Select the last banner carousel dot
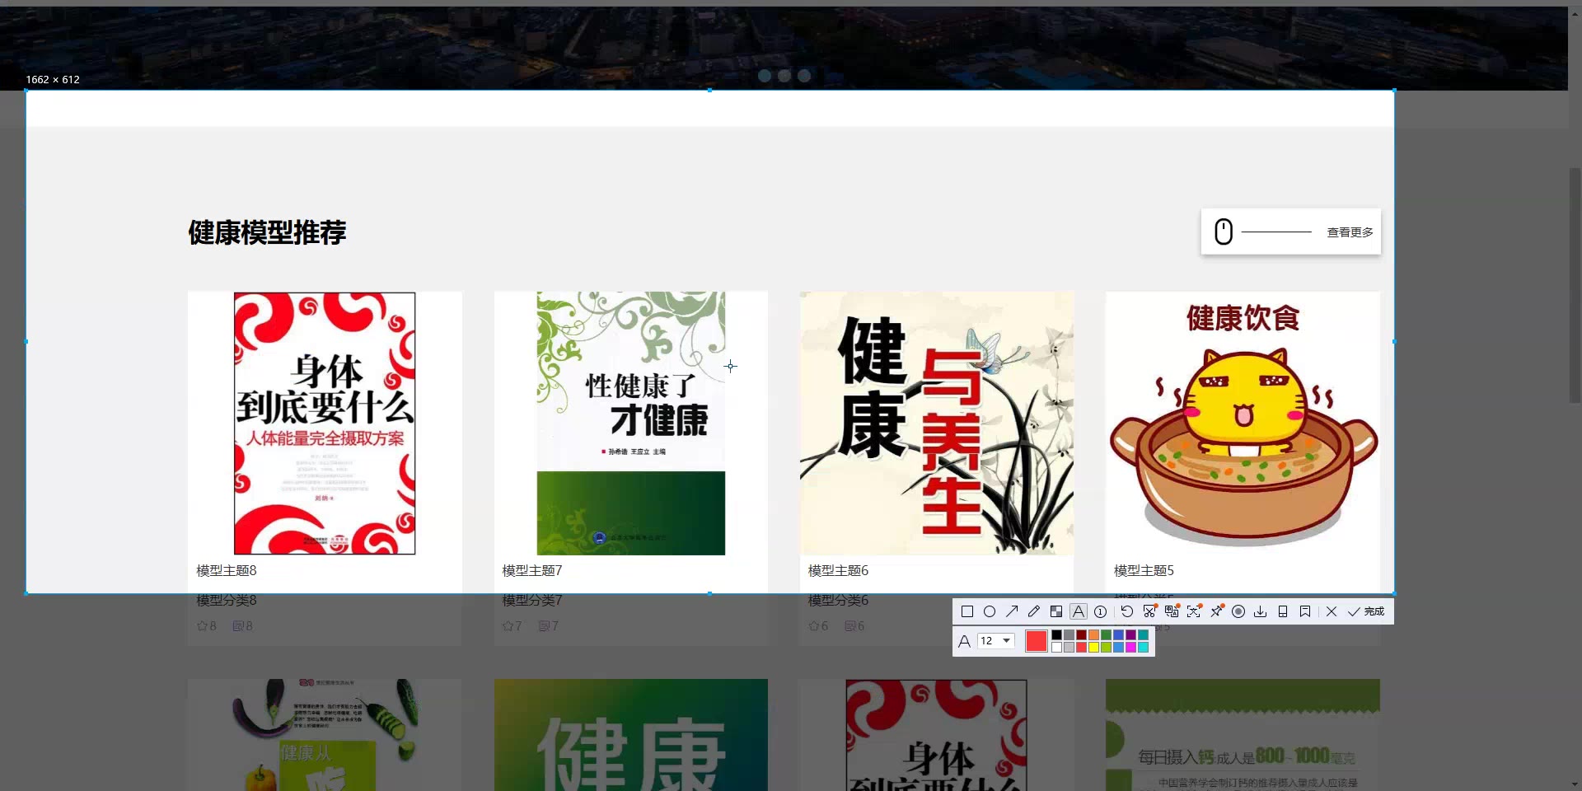 tap(804, 76)
